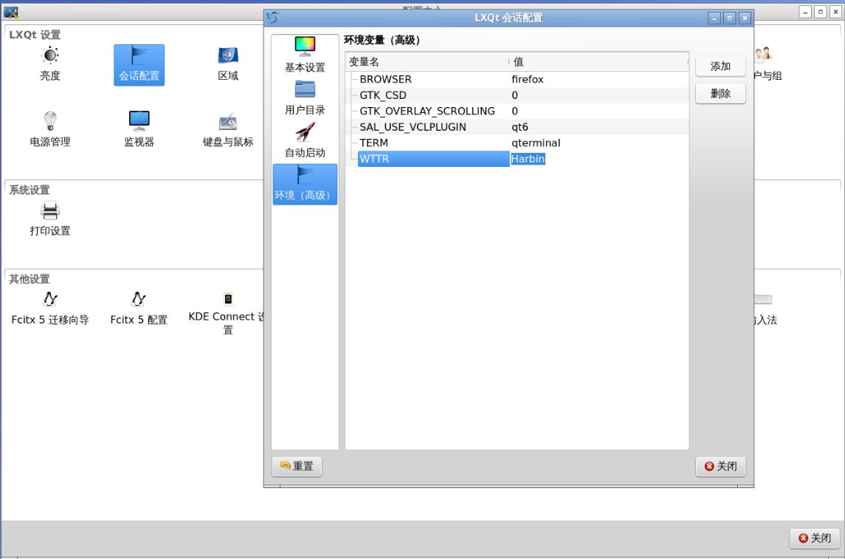Open the 会话配置 session settings icon
Screen dimensions: 845x559
pos(139,65)
